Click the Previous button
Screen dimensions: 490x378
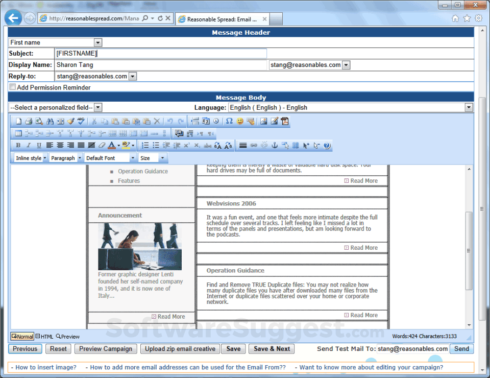tap(25, 348)
